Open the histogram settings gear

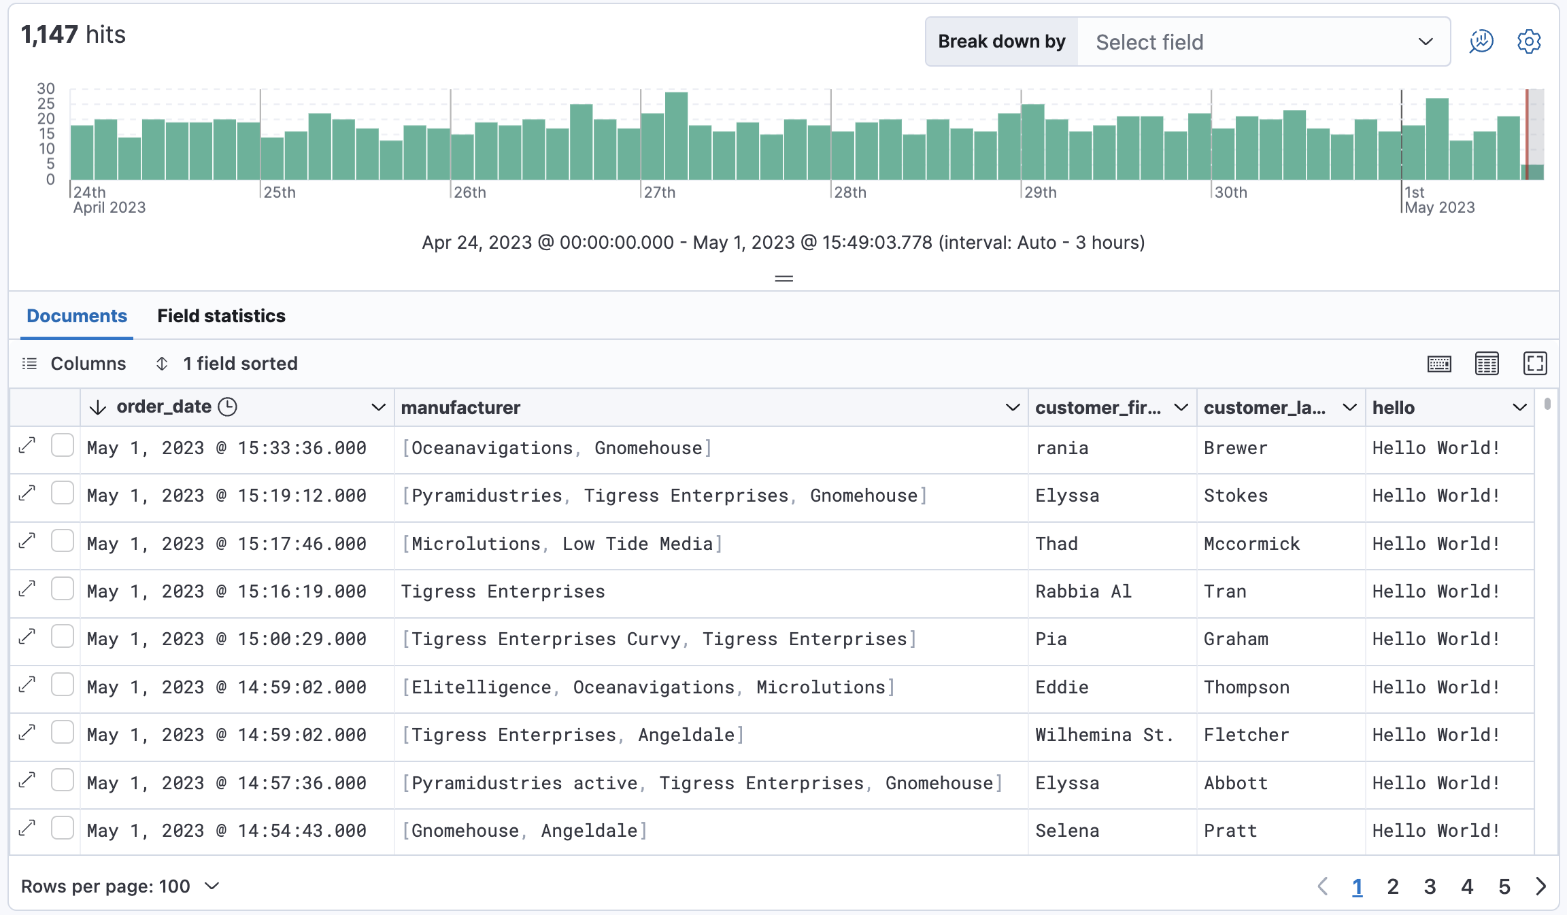coord(1530,41)
